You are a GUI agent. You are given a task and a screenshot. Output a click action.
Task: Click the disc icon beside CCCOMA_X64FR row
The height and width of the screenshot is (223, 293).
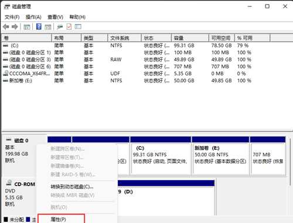click(x=6, y=73)
